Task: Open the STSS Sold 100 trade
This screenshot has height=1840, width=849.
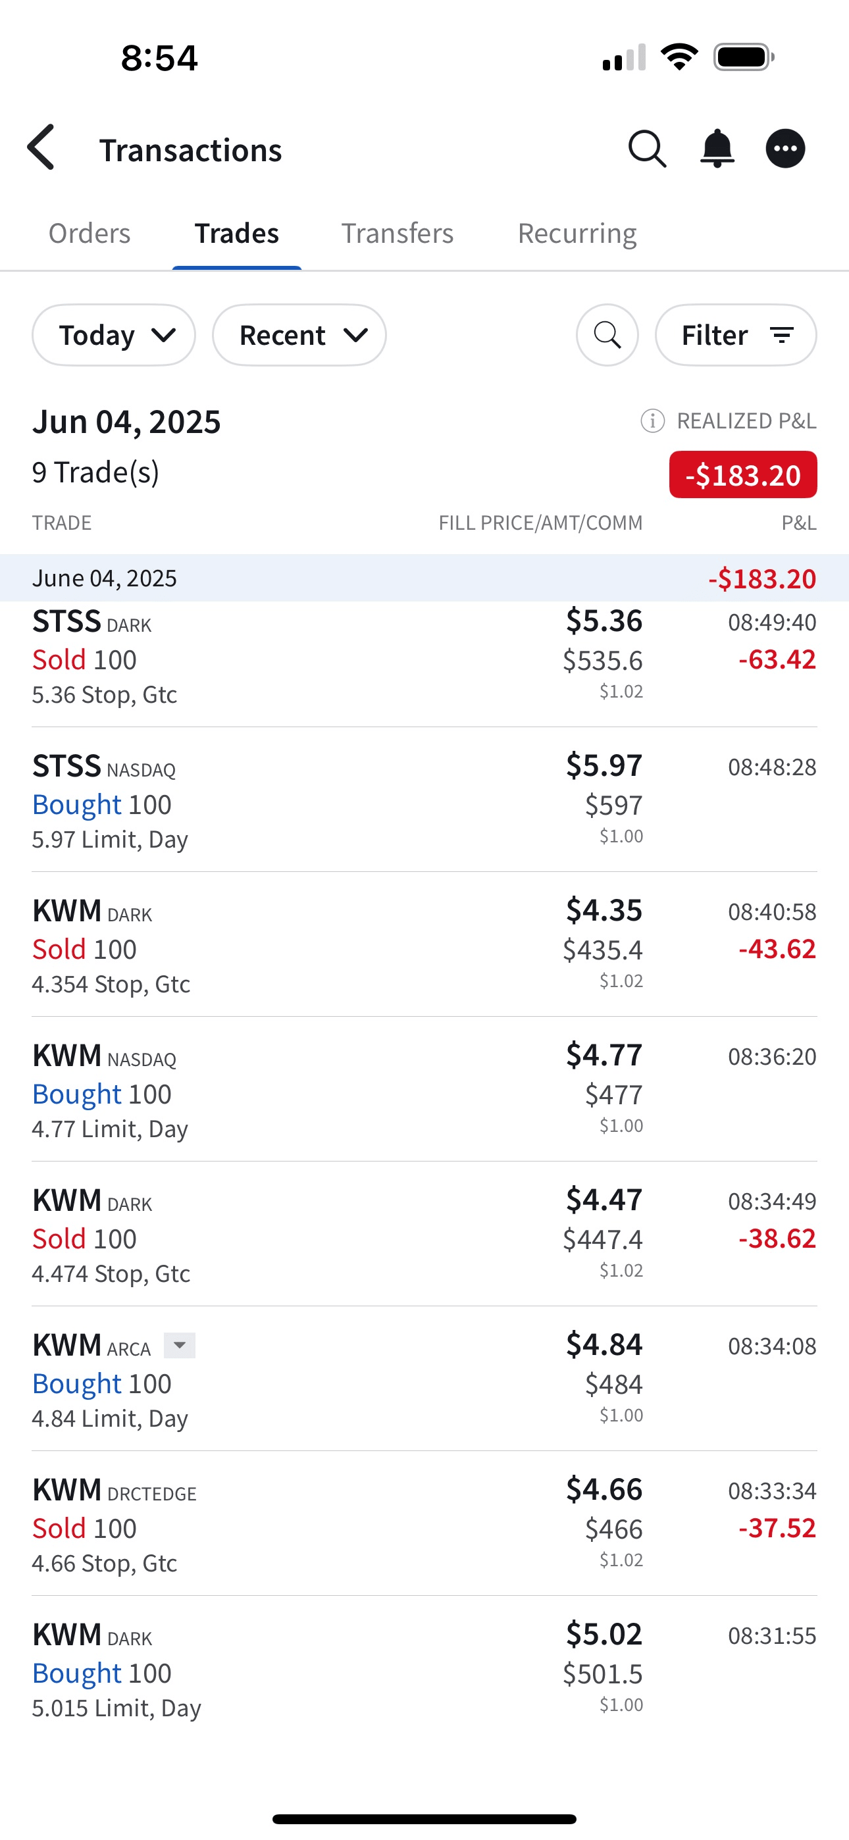Action: 424,657
